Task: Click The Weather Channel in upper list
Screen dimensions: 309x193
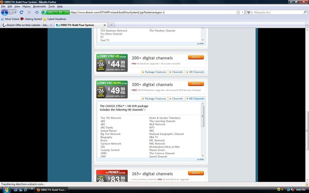Action: pyautogui.click(x=162, y=31)
